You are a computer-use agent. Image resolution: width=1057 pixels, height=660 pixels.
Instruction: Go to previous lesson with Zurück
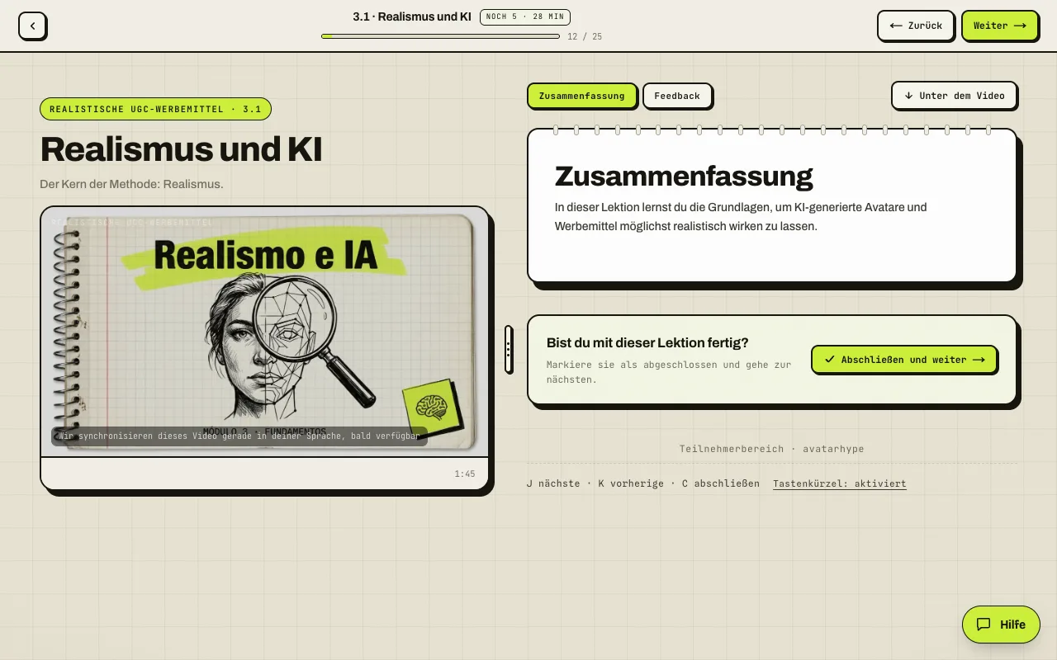coord(916,26)
